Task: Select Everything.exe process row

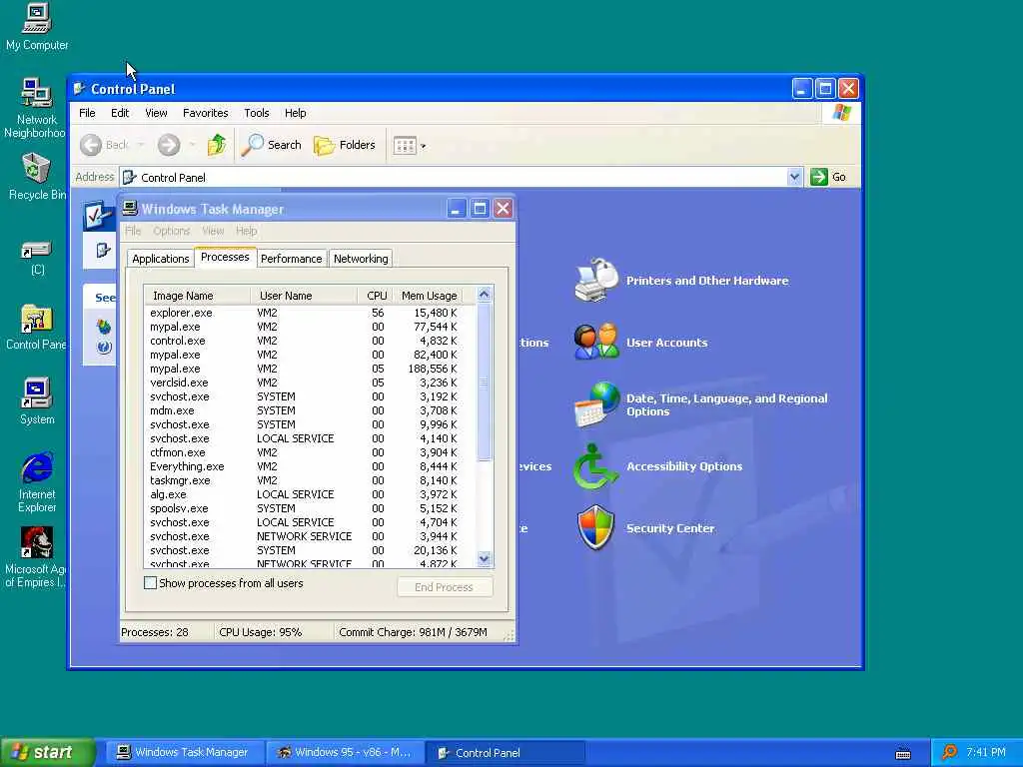Action: pos(310,467)
